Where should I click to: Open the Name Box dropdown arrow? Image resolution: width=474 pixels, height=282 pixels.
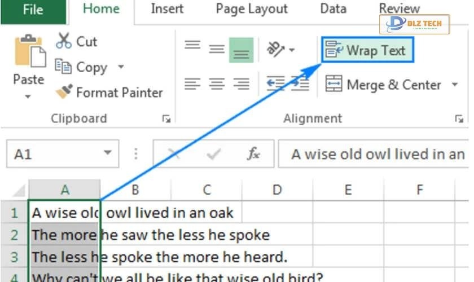[107, 153]
